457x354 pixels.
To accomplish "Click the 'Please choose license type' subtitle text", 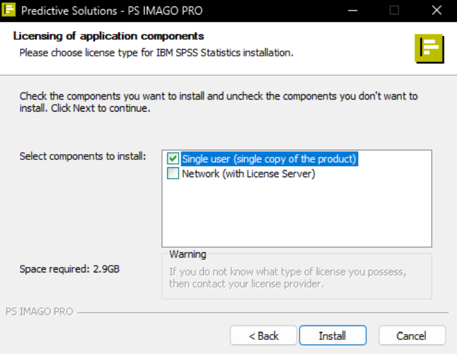I will 156,52.
